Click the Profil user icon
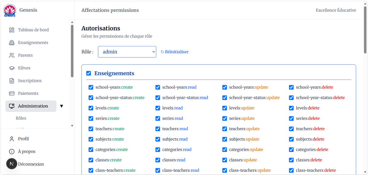Screen dimensions: 368x175 coord(12,139)
